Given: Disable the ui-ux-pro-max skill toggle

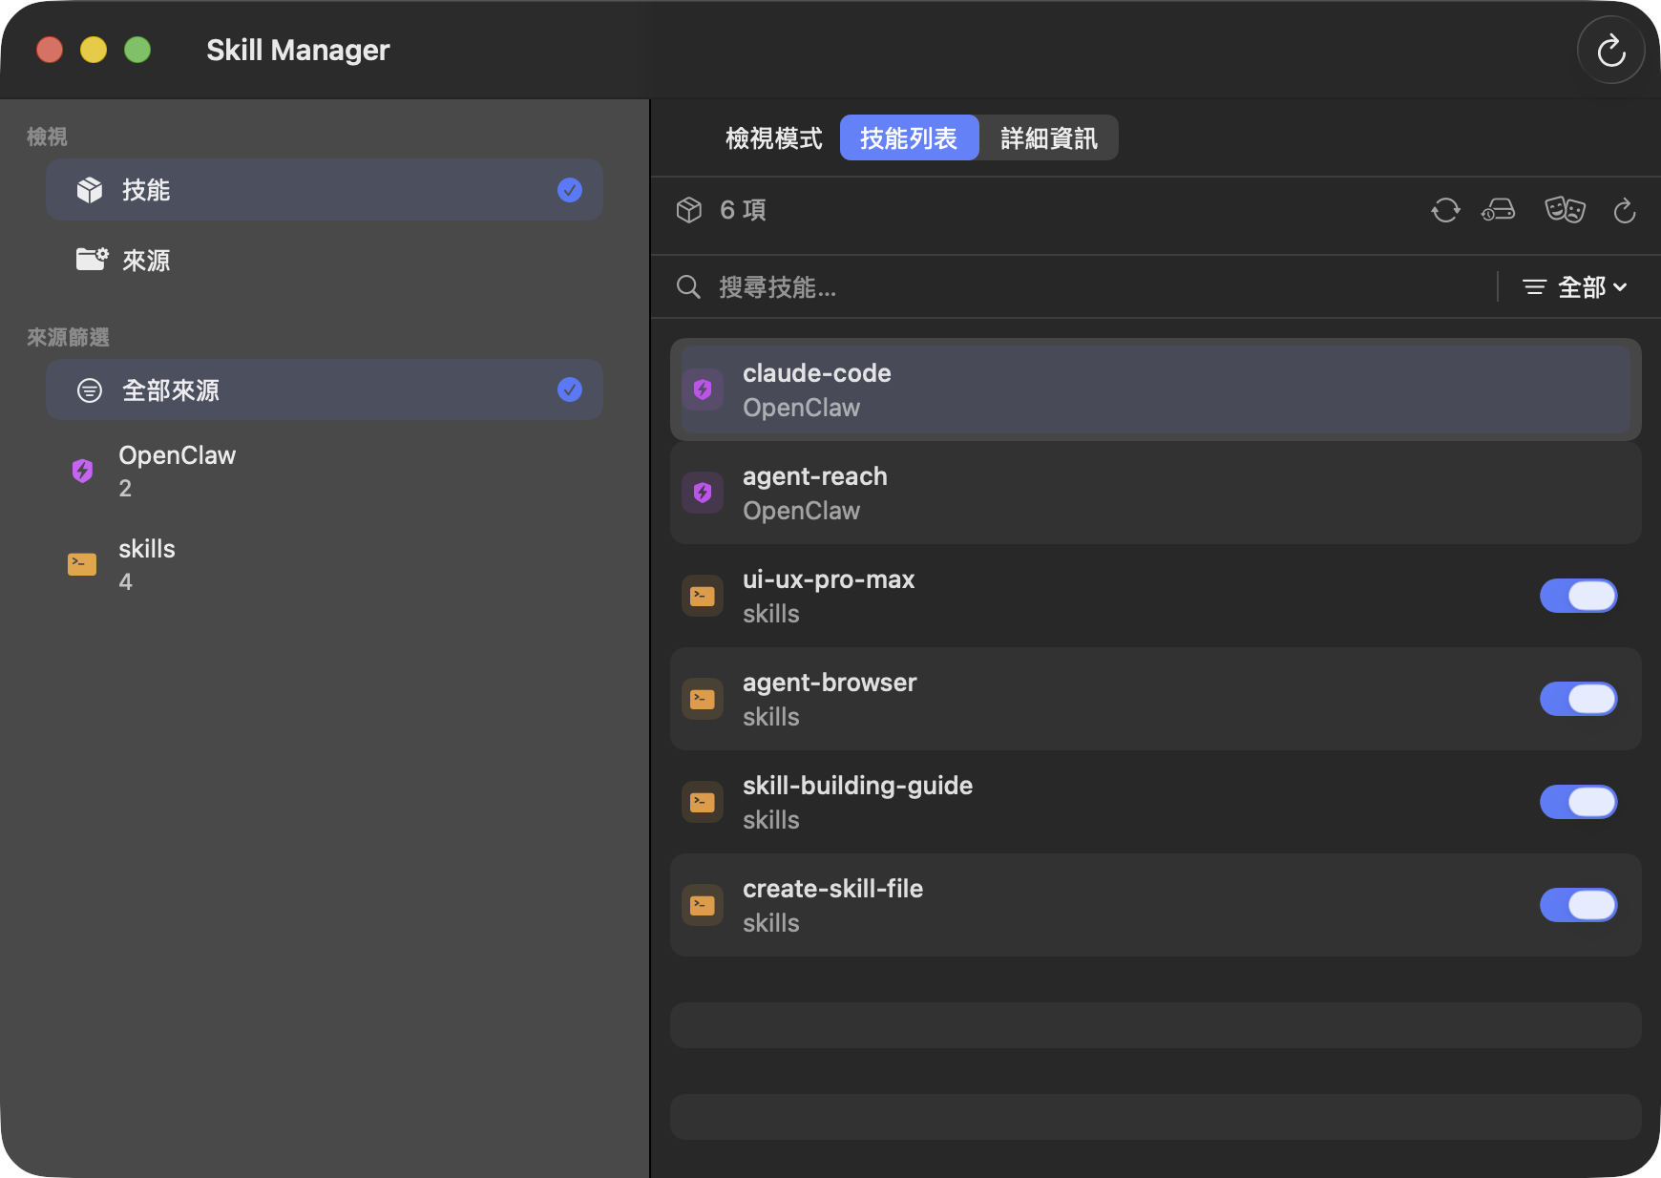Looking at the screenshot, I should (1578, 596).
